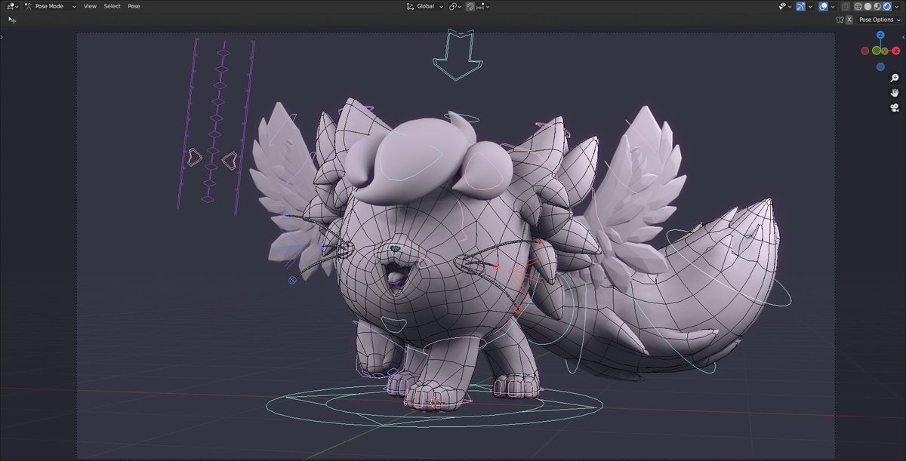Open the pivot point selector

tap(455, 6)
